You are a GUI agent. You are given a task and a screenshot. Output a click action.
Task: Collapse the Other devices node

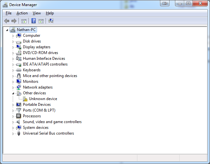(x=13, y=93)
